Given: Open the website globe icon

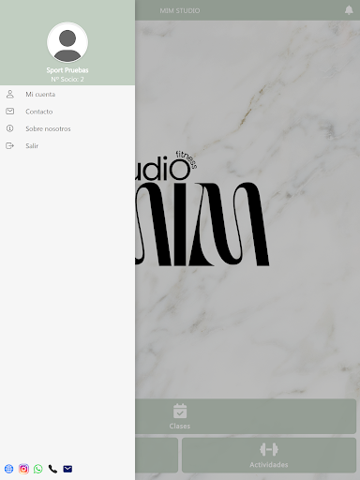Looking at the screenshot, I should pyautogui.click(x=9, y=469).
